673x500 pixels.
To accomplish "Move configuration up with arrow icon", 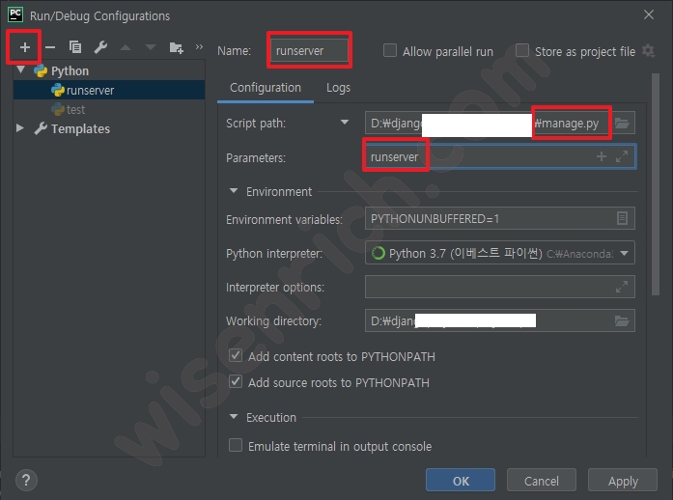I will click(126, 47).
